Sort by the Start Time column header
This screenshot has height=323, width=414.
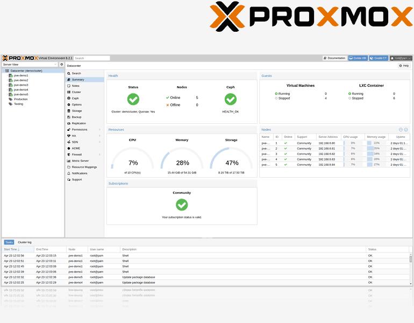(18, 250)
